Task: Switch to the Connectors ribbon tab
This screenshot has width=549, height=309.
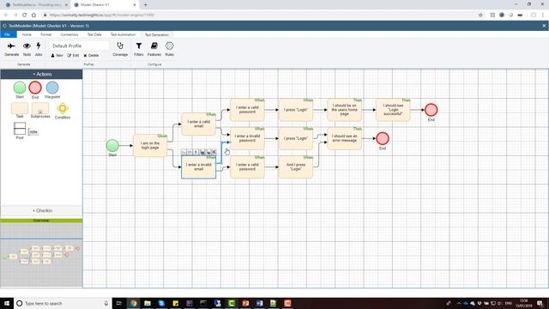Action: pyautogui.click(x=69, y=34)
